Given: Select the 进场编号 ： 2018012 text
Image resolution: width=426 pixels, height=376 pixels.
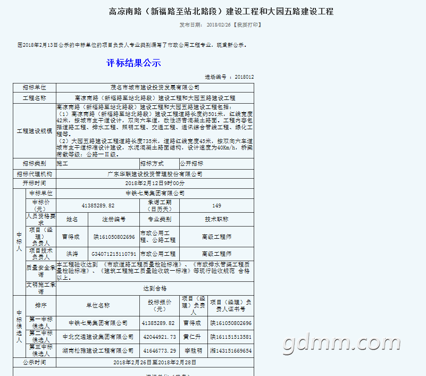Looking at the screenshot, I should 229,77.
